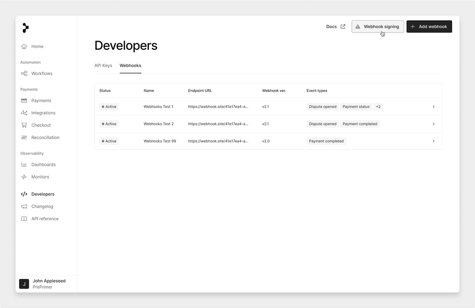Click the Developers code brackets icon
The image size is (475, 308).
[x=24, y=194]
